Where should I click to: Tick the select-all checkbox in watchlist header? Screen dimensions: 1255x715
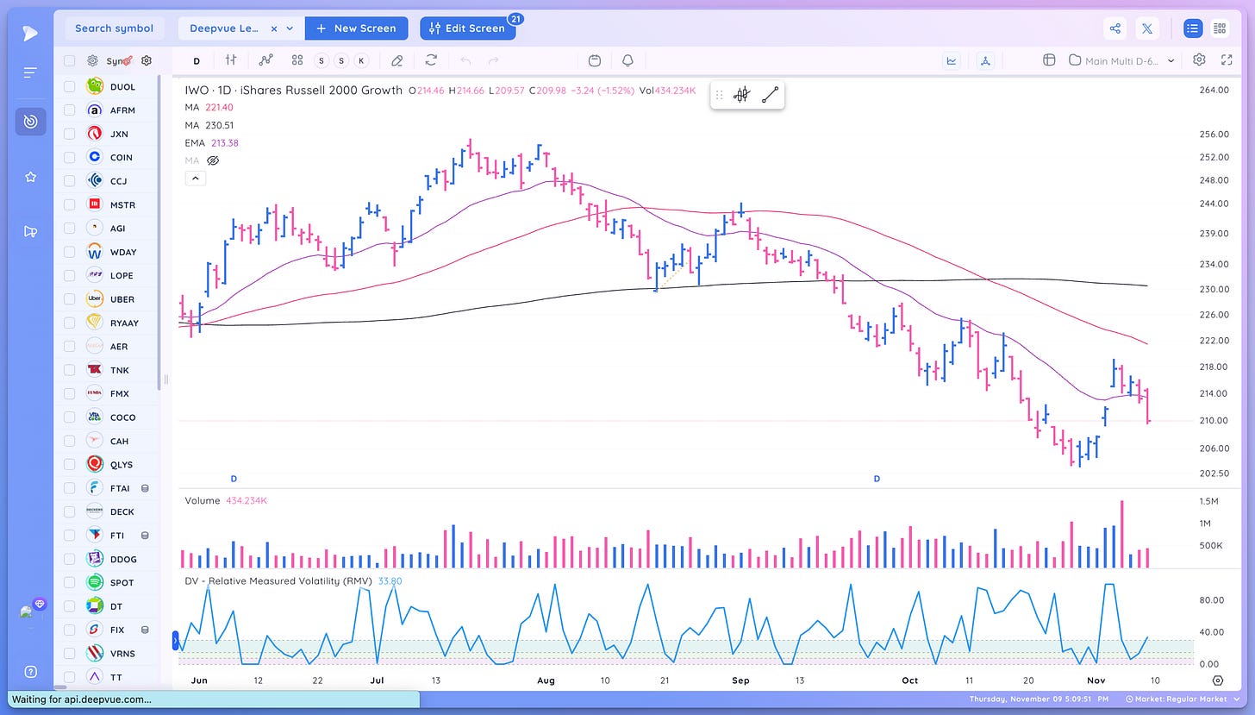coord(69,61)
